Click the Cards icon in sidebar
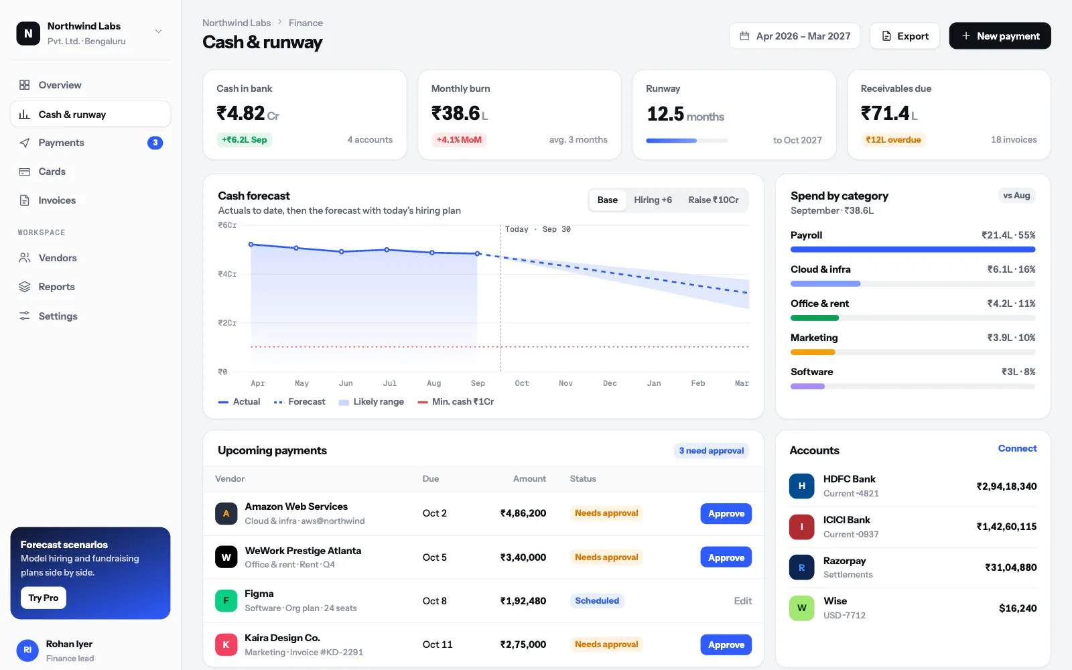 click(25, 172)
